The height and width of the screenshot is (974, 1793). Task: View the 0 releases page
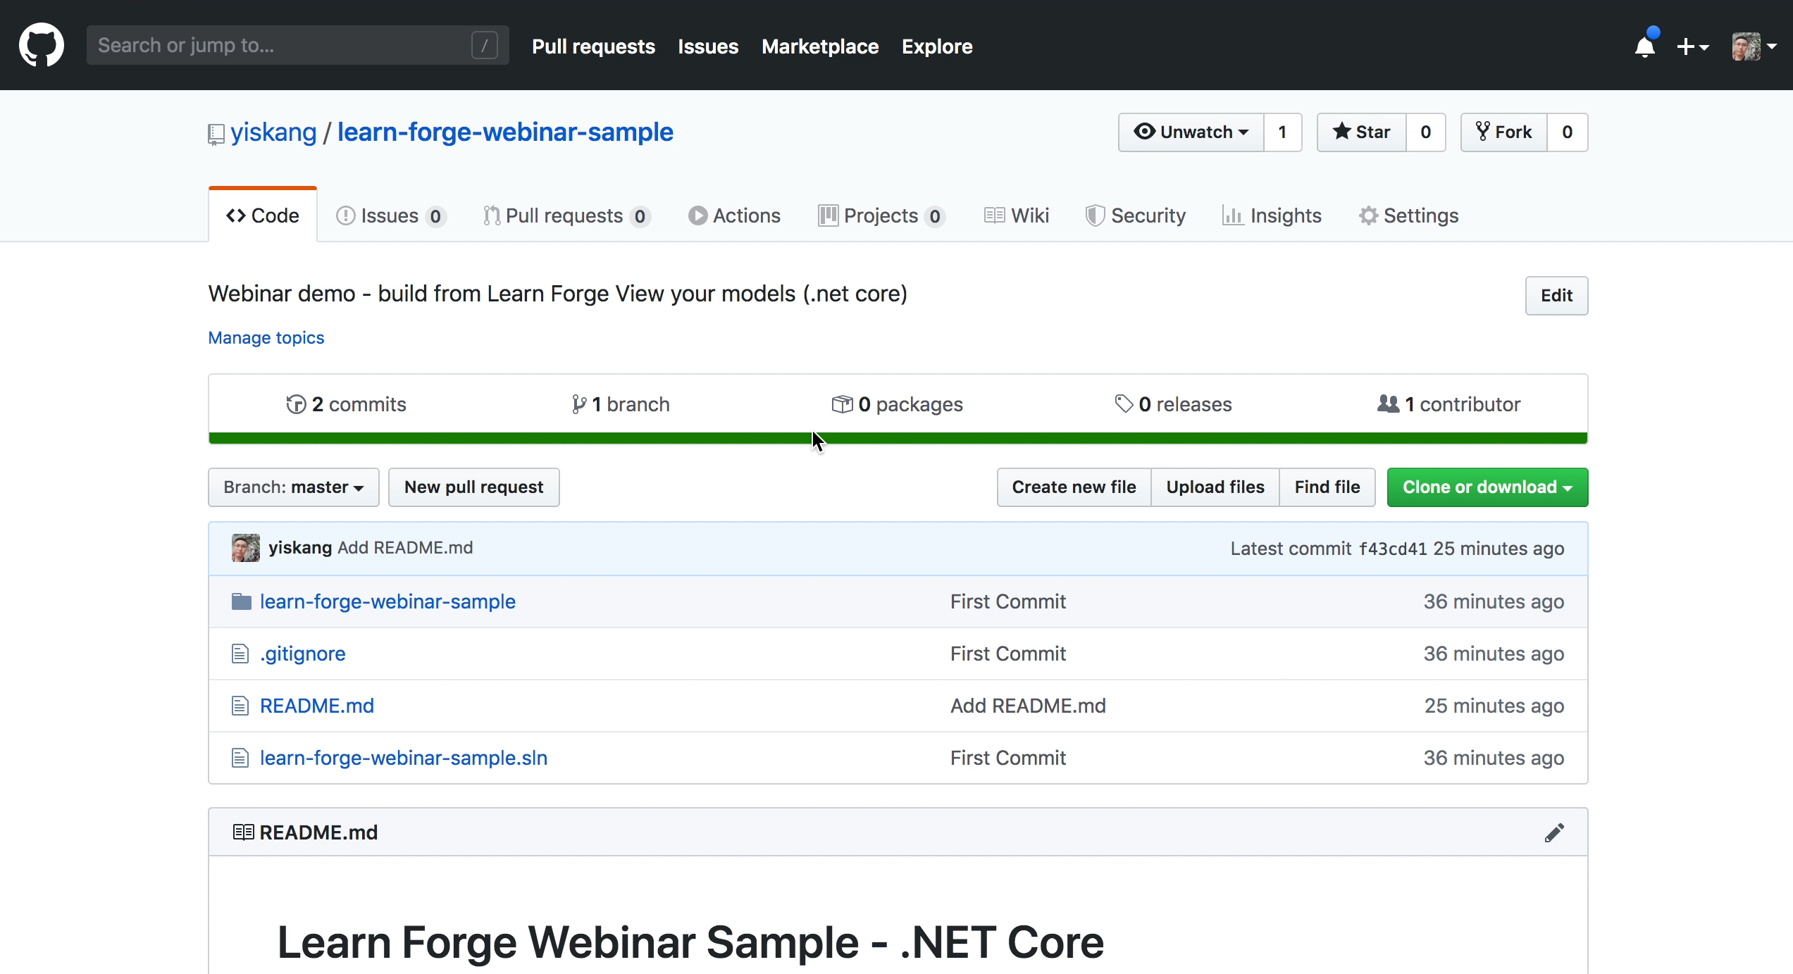(x=1173, y=404)
